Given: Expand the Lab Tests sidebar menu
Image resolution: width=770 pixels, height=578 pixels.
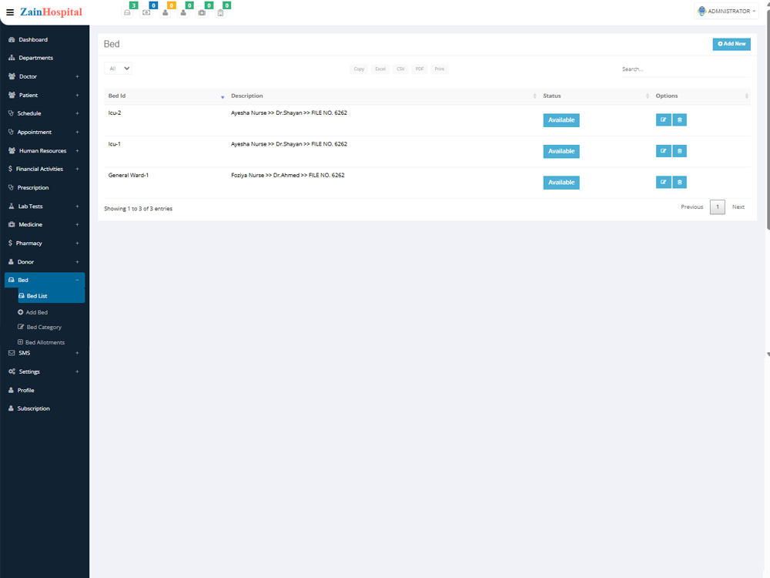Looking at the screenshot, I should pos(44,207).
